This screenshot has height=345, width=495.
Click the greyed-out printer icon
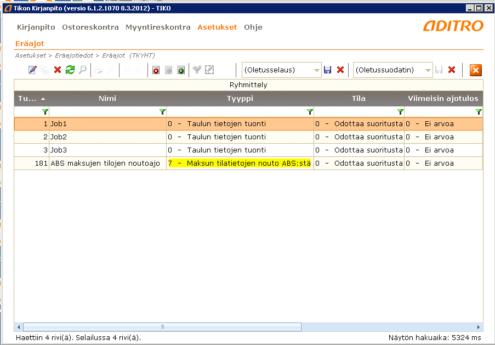pos(99,70)
